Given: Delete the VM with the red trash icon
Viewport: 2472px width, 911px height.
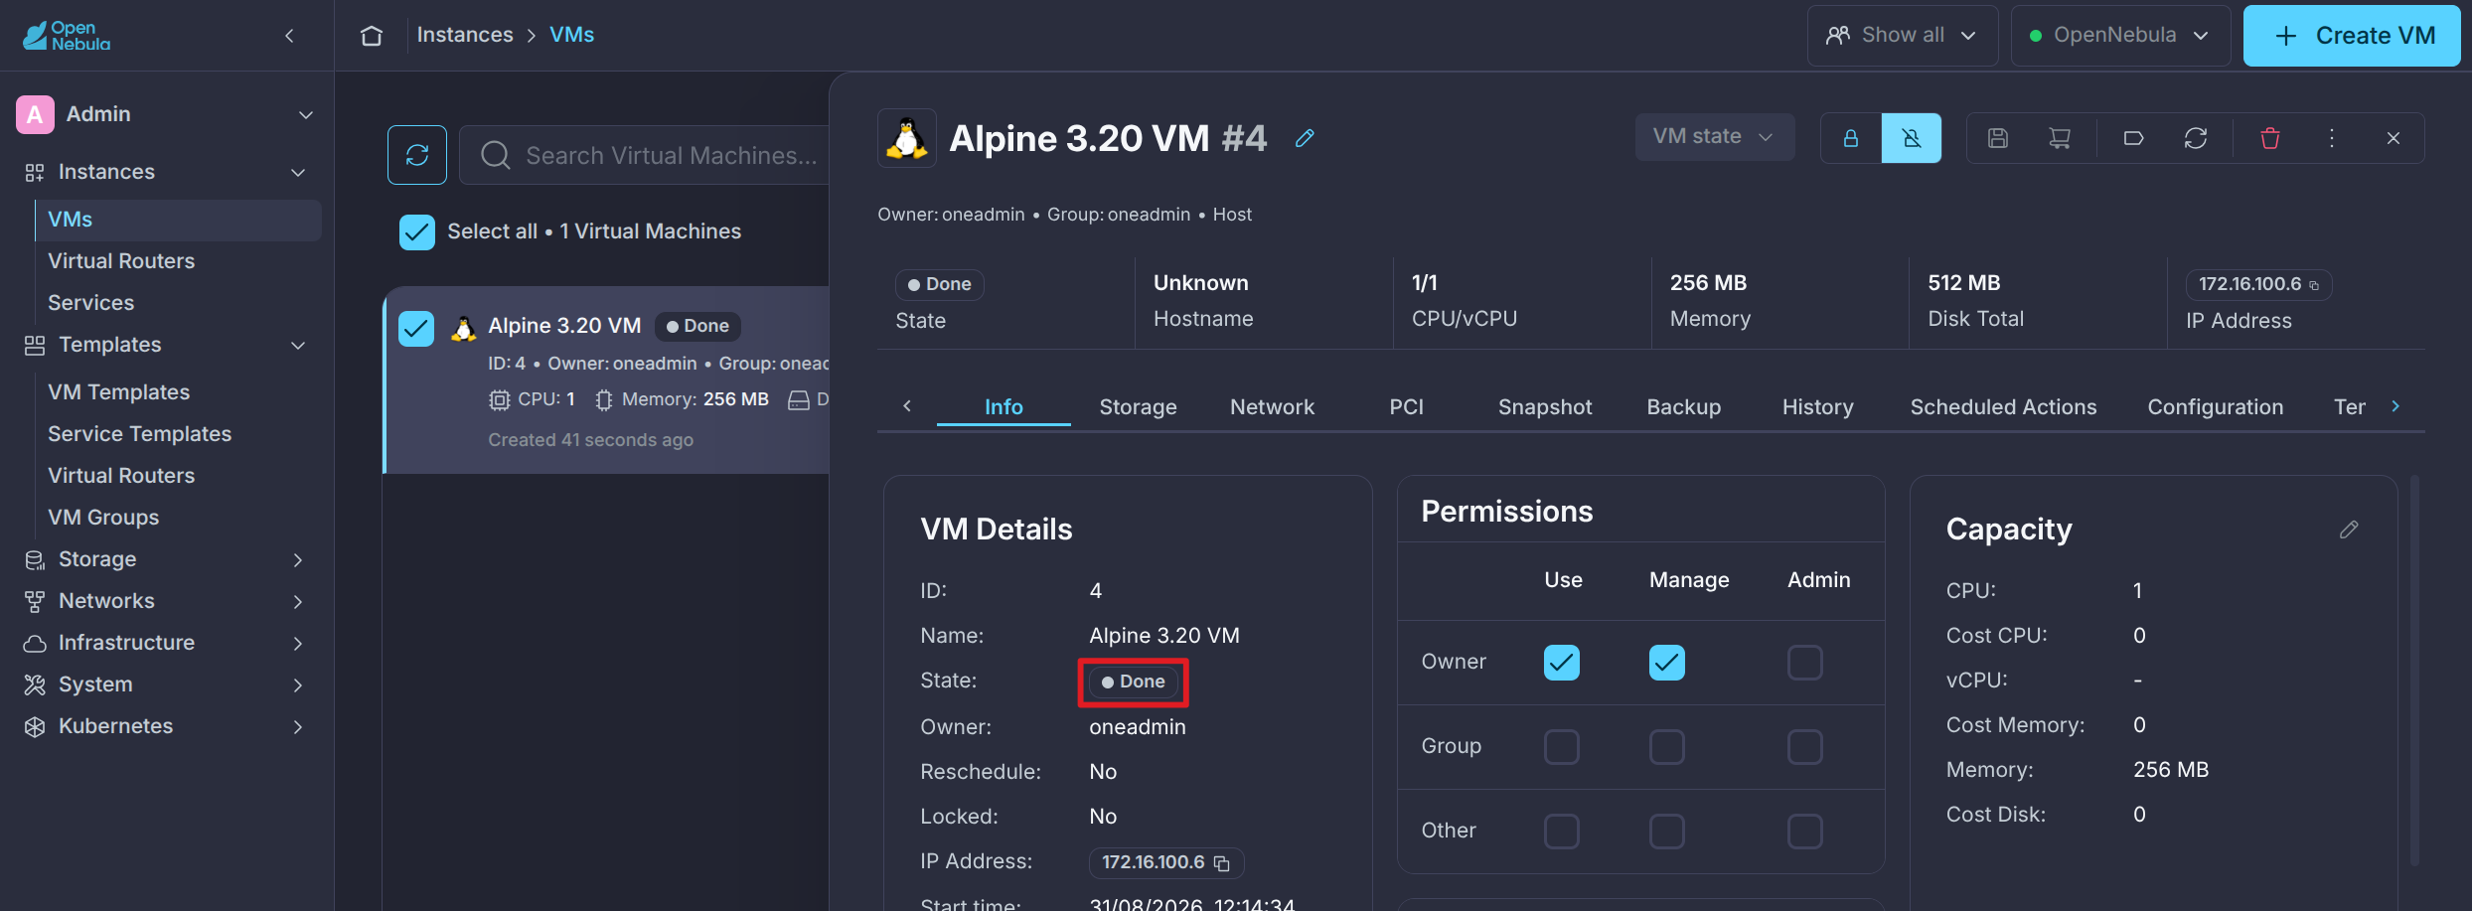Looking at the screenshot, I should [2270, 138].
